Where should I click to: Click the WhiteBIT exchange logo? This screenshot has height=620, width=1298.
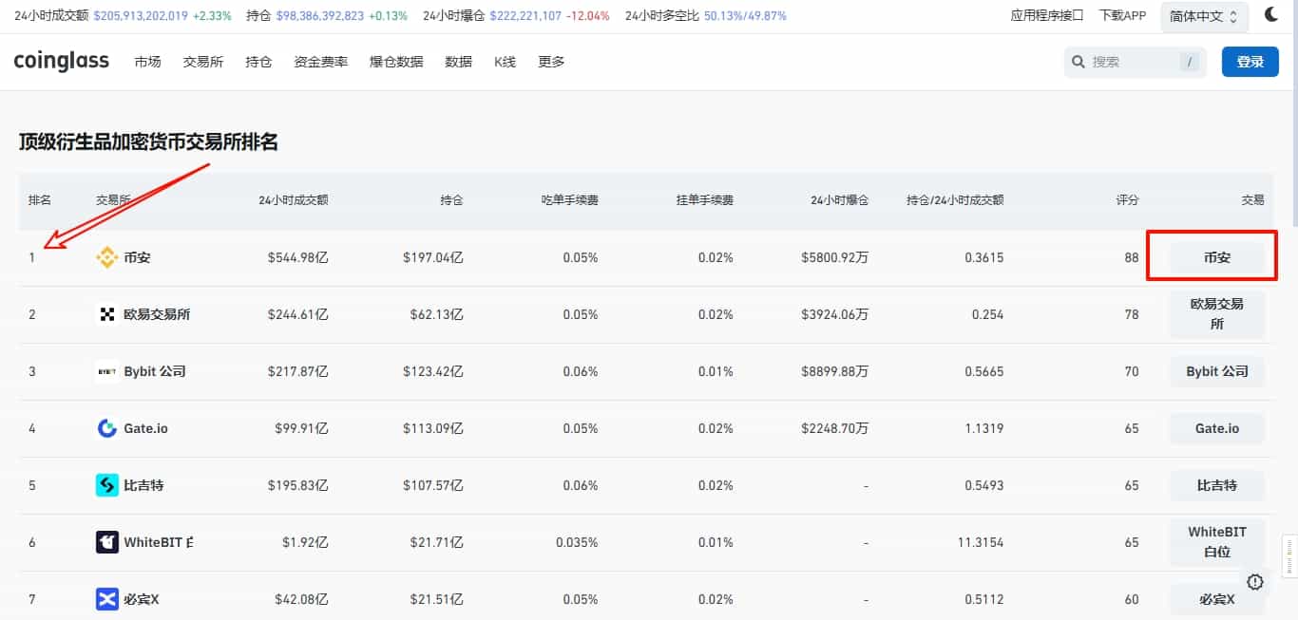(x=106, y=541)
